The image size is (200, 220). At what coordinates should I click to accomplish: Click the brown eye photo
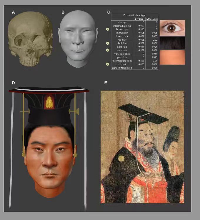(172, 28)
